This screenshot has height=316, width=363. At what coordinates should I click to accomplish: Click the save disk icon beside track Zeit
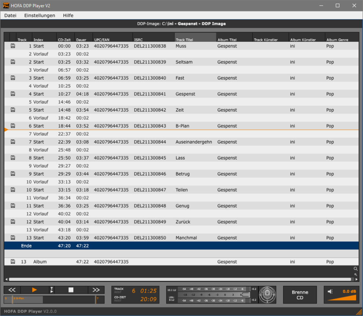(x=13, y=110)
